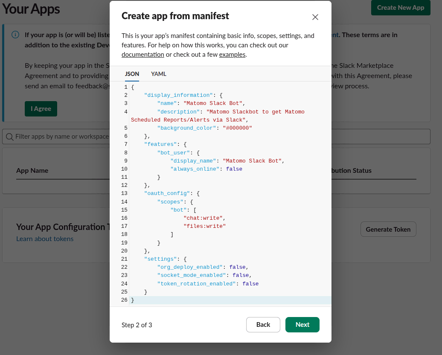Click the info icon in the notice banner

tap(15, 35)
